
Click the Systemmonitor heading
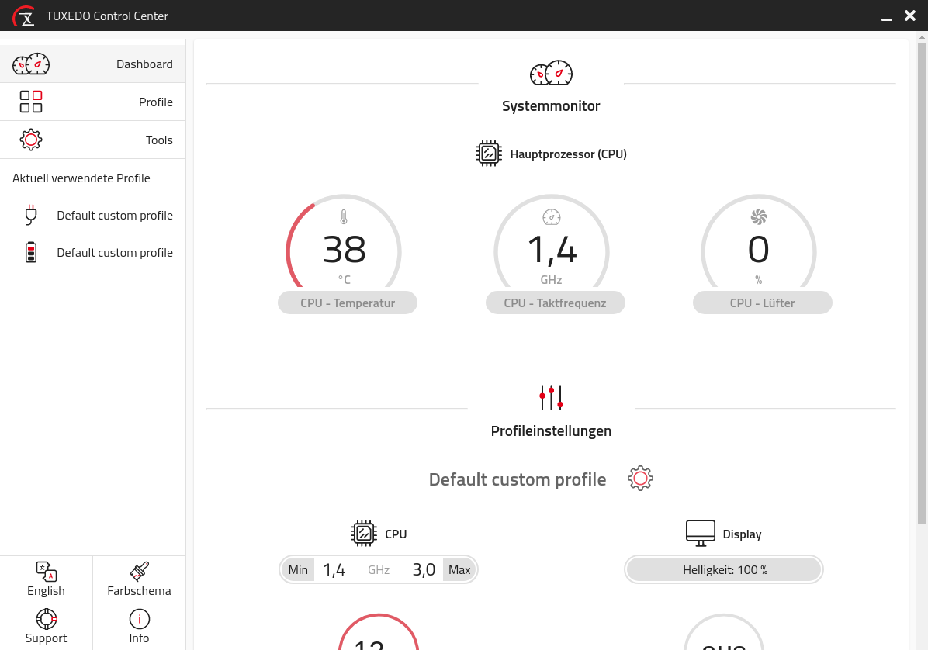point(551,105)
